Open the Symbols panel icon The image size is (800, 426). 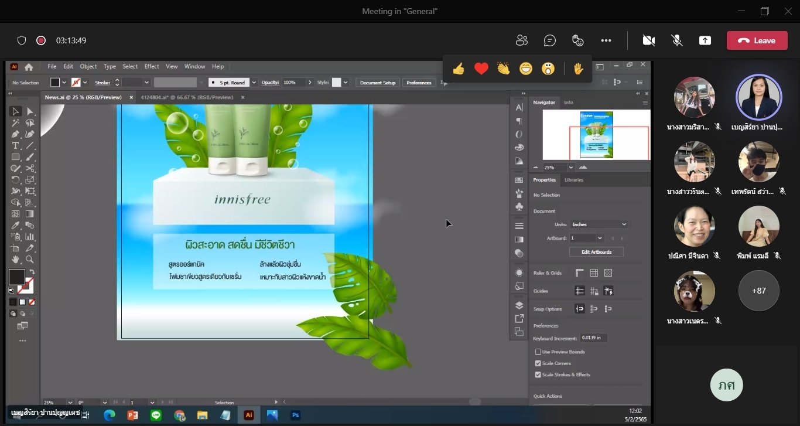[x=519, y=207]
